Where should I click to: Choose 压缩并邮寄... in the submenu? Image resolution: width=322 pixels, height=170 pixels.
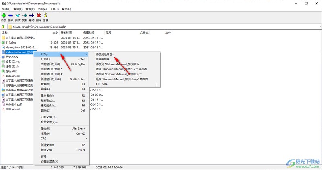click(124, 59)
